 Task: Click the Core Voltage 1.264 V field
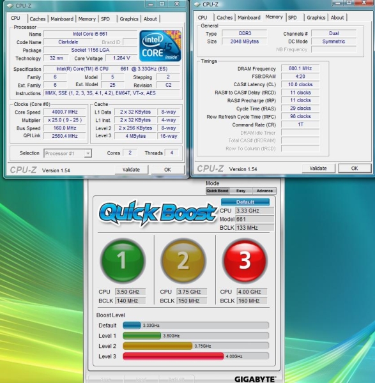(121, 58)
